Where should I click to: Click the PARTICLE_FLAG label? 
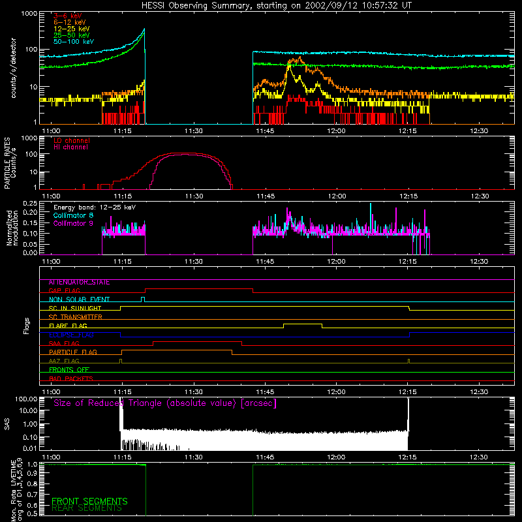point(73,352)
